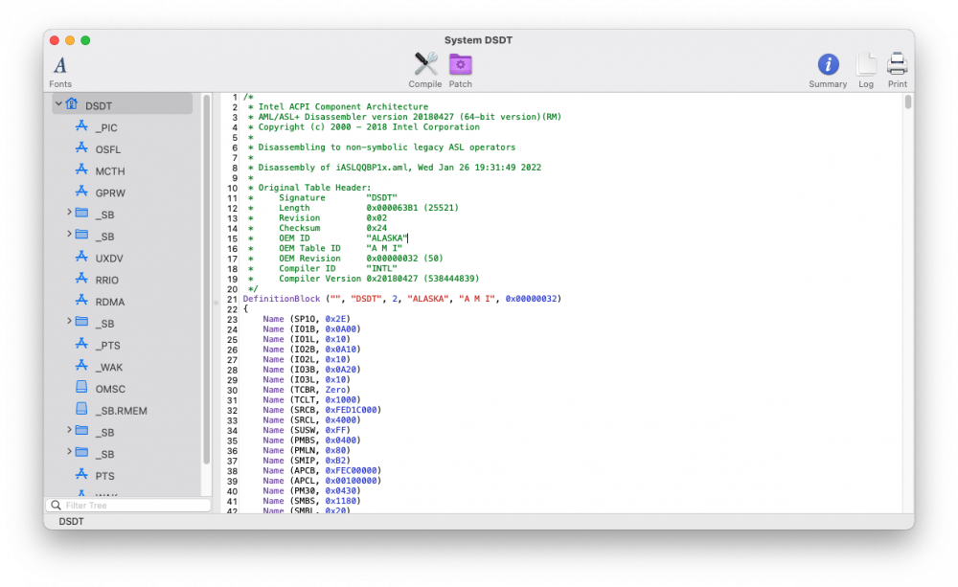Expand the _SB folder directly under GPRW

tap(69, 213)
